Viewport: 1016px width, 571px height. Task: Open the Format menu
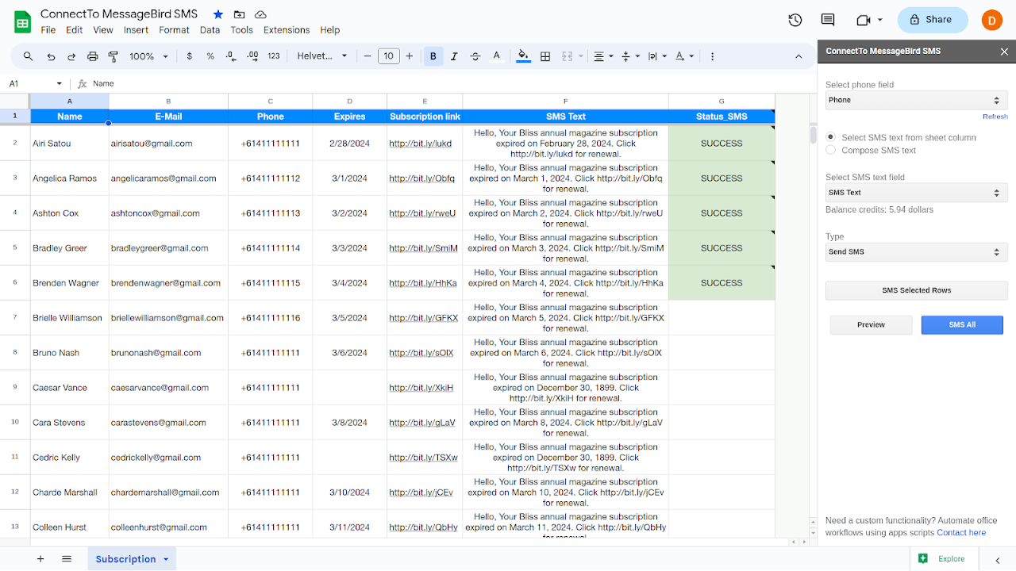click(x=174, y=30)
